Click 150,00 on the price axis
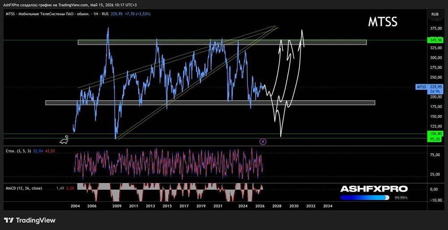 (435, 116)
